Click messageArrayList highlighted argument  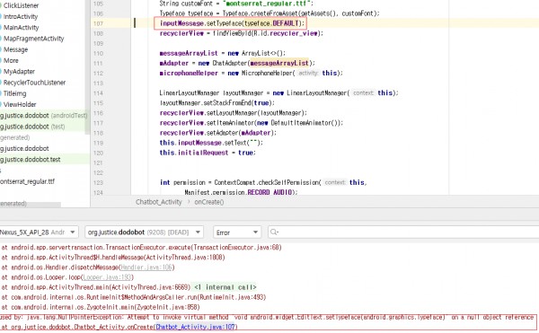[279, 63]
